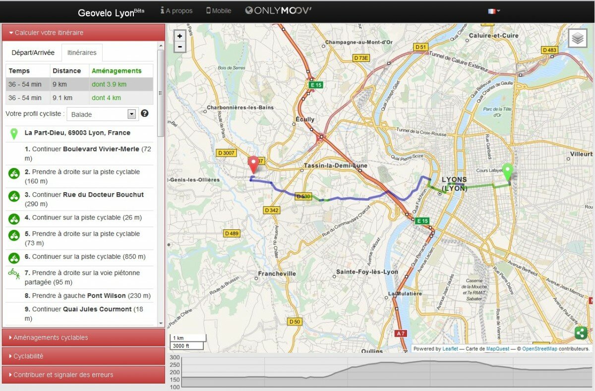
Task: Click the D 489 road shield
Action: 232,233
